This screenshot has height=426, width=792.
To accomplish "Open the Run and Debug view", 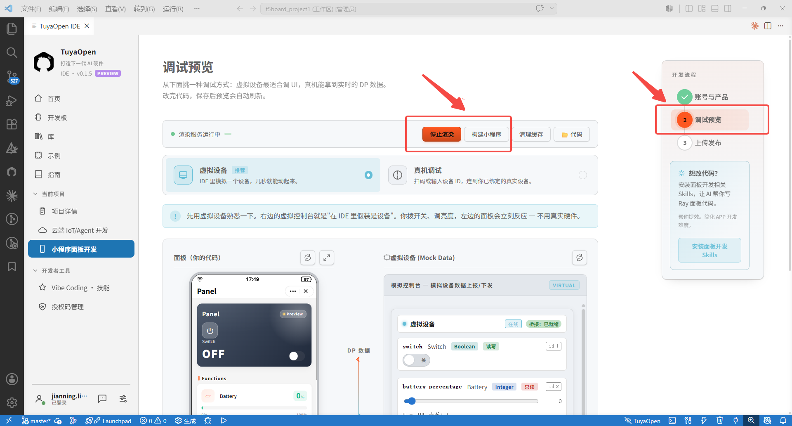I will (x=12, y=101).
